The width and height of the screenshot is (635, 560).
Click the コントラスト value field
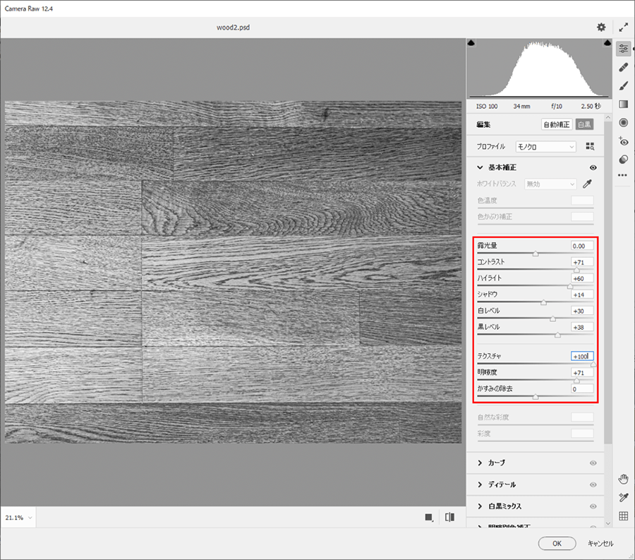(582, 262)
